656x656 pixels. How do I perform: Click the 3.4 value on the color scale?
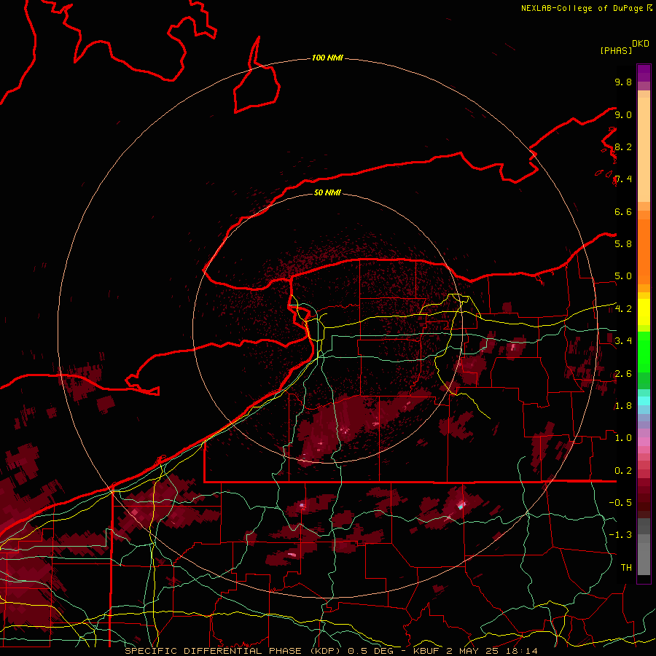click(623, 341)
